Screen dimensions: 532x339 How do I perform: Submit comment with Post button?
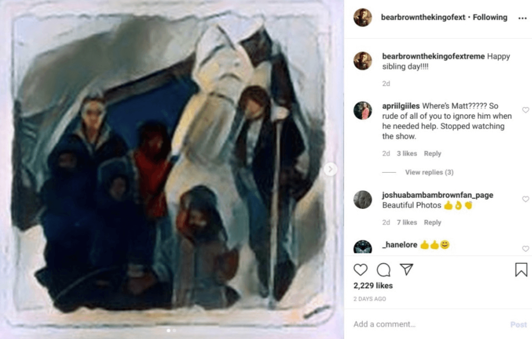[518, 324]
